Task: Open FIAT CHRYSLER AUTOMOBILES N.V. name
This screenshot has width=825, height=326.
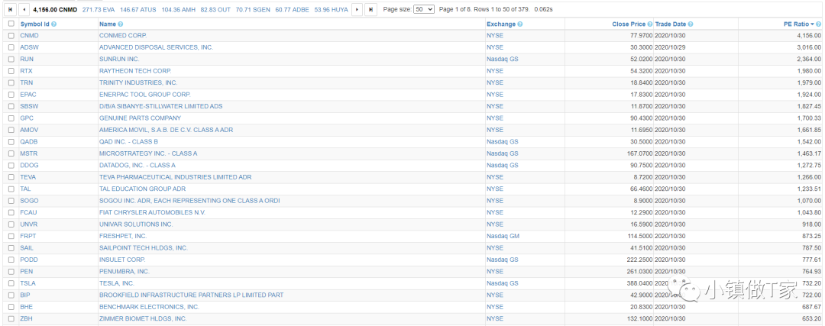Action: pyautogui.click(x=152, y=212)
